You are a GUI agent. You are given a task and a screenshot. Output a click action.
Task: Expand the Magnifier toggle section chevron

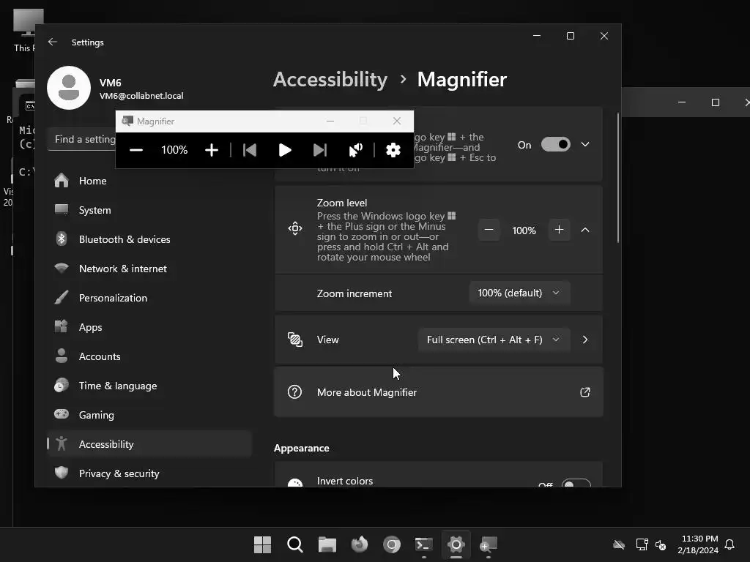coord(585,144)
